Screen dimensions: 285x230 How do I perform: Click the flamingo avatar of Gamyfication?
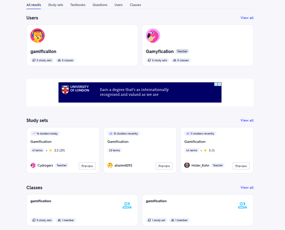point(153,36)
